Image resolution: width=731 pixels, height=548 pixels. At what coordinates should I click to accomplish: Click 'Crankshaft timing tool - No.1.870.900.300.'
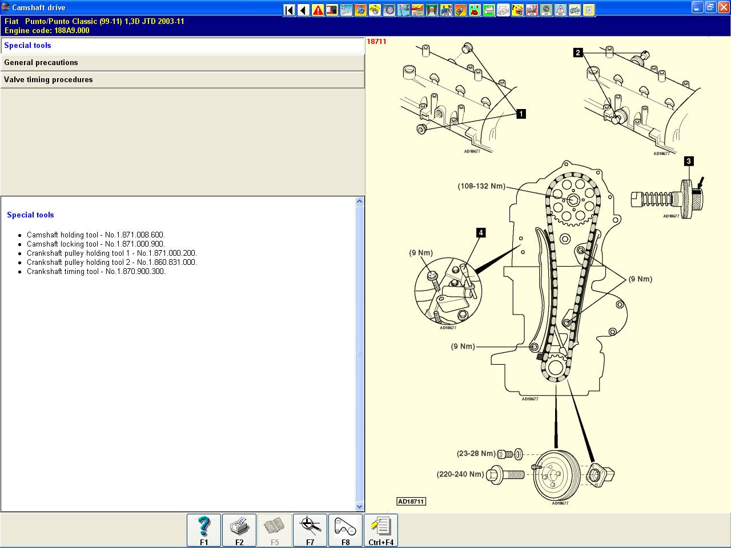(96, 272)
